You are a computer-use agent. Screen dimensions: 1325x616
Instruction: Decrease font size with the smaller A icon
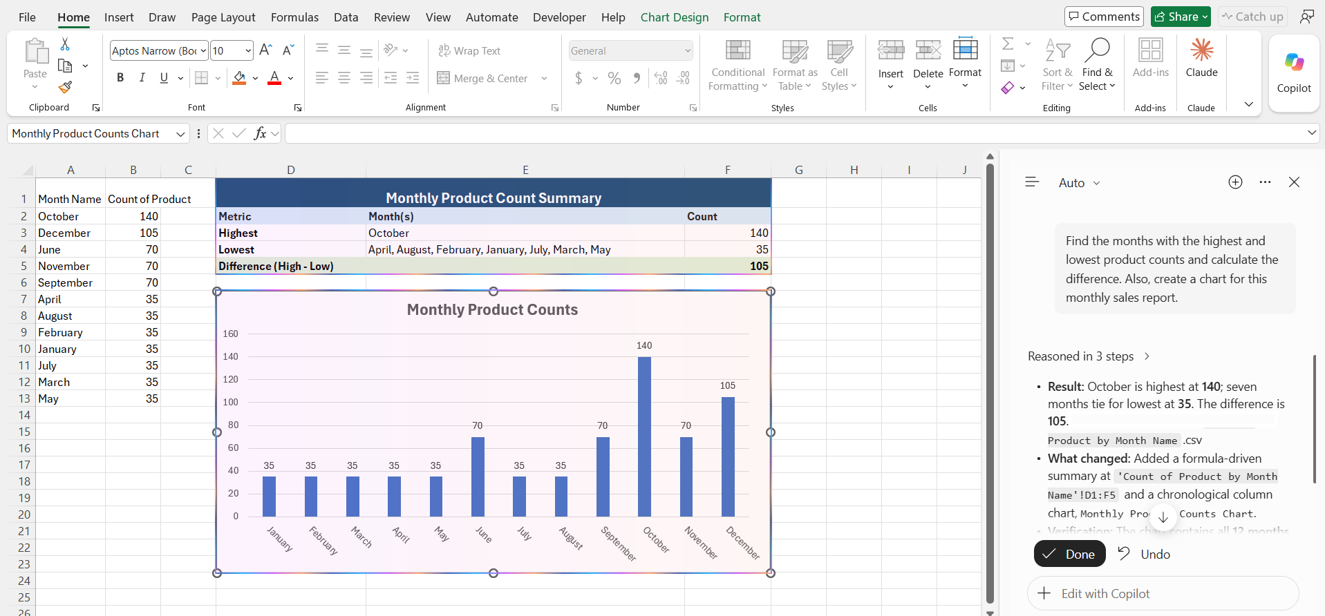coord(288,50)
